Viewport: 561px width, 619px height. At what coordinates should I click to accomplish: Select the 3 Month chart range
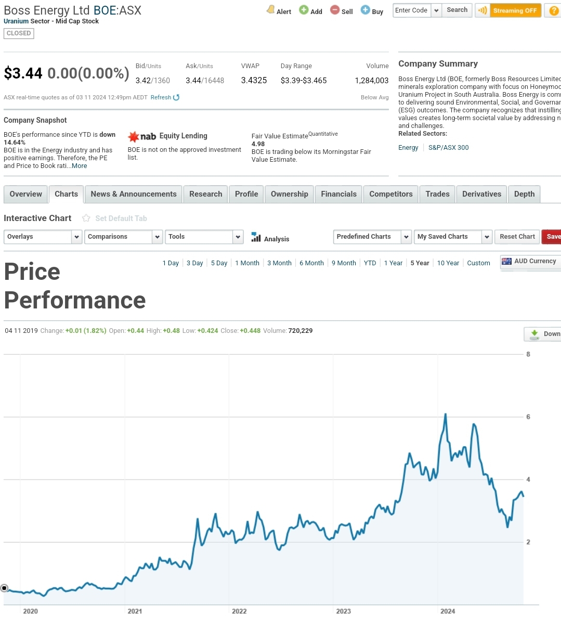[x=279, y=263]
